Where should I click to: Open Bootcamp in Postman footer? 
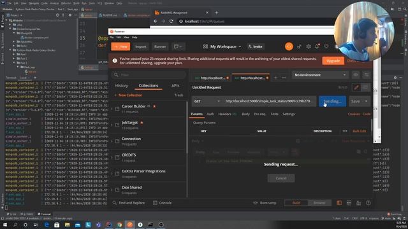tap(265, 203)
